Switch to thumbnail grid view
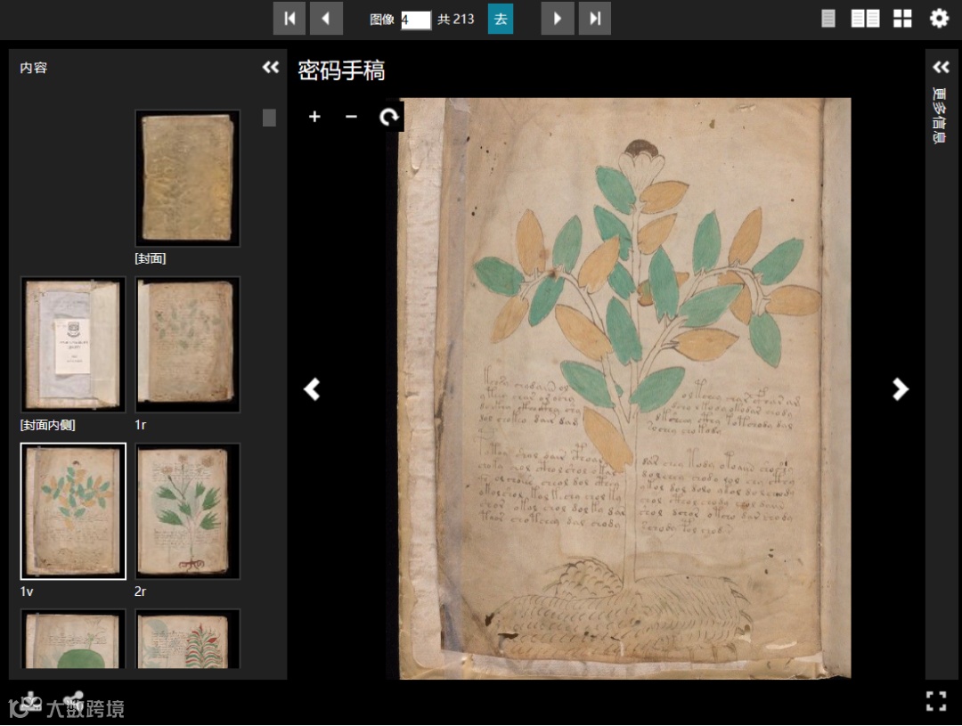 coord(902,19)
